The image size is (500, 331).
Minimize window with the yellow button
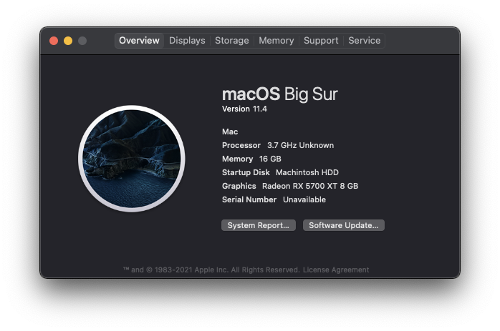(x=68, y=41)
